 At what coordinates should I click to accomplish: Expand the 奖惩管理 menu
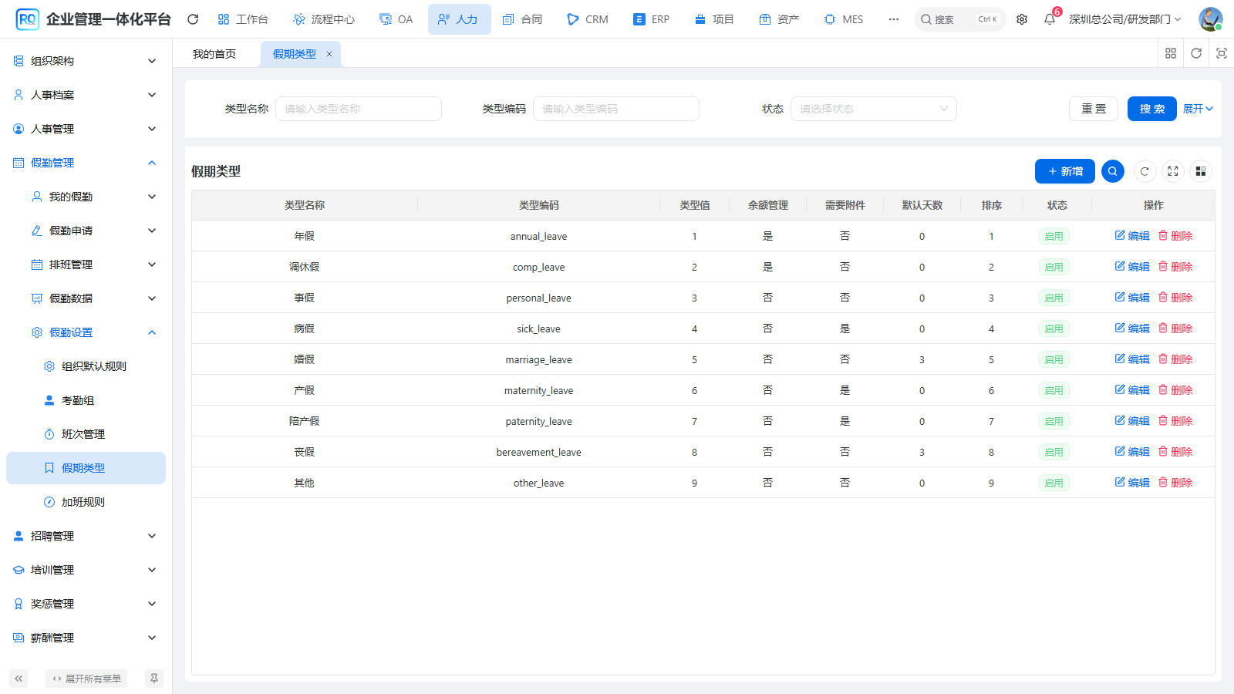pyautogui.click(x=86, y=604)
